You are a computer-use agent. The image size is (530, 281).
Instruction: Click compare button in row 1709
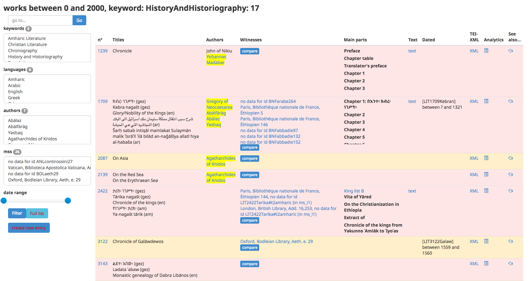250,147
